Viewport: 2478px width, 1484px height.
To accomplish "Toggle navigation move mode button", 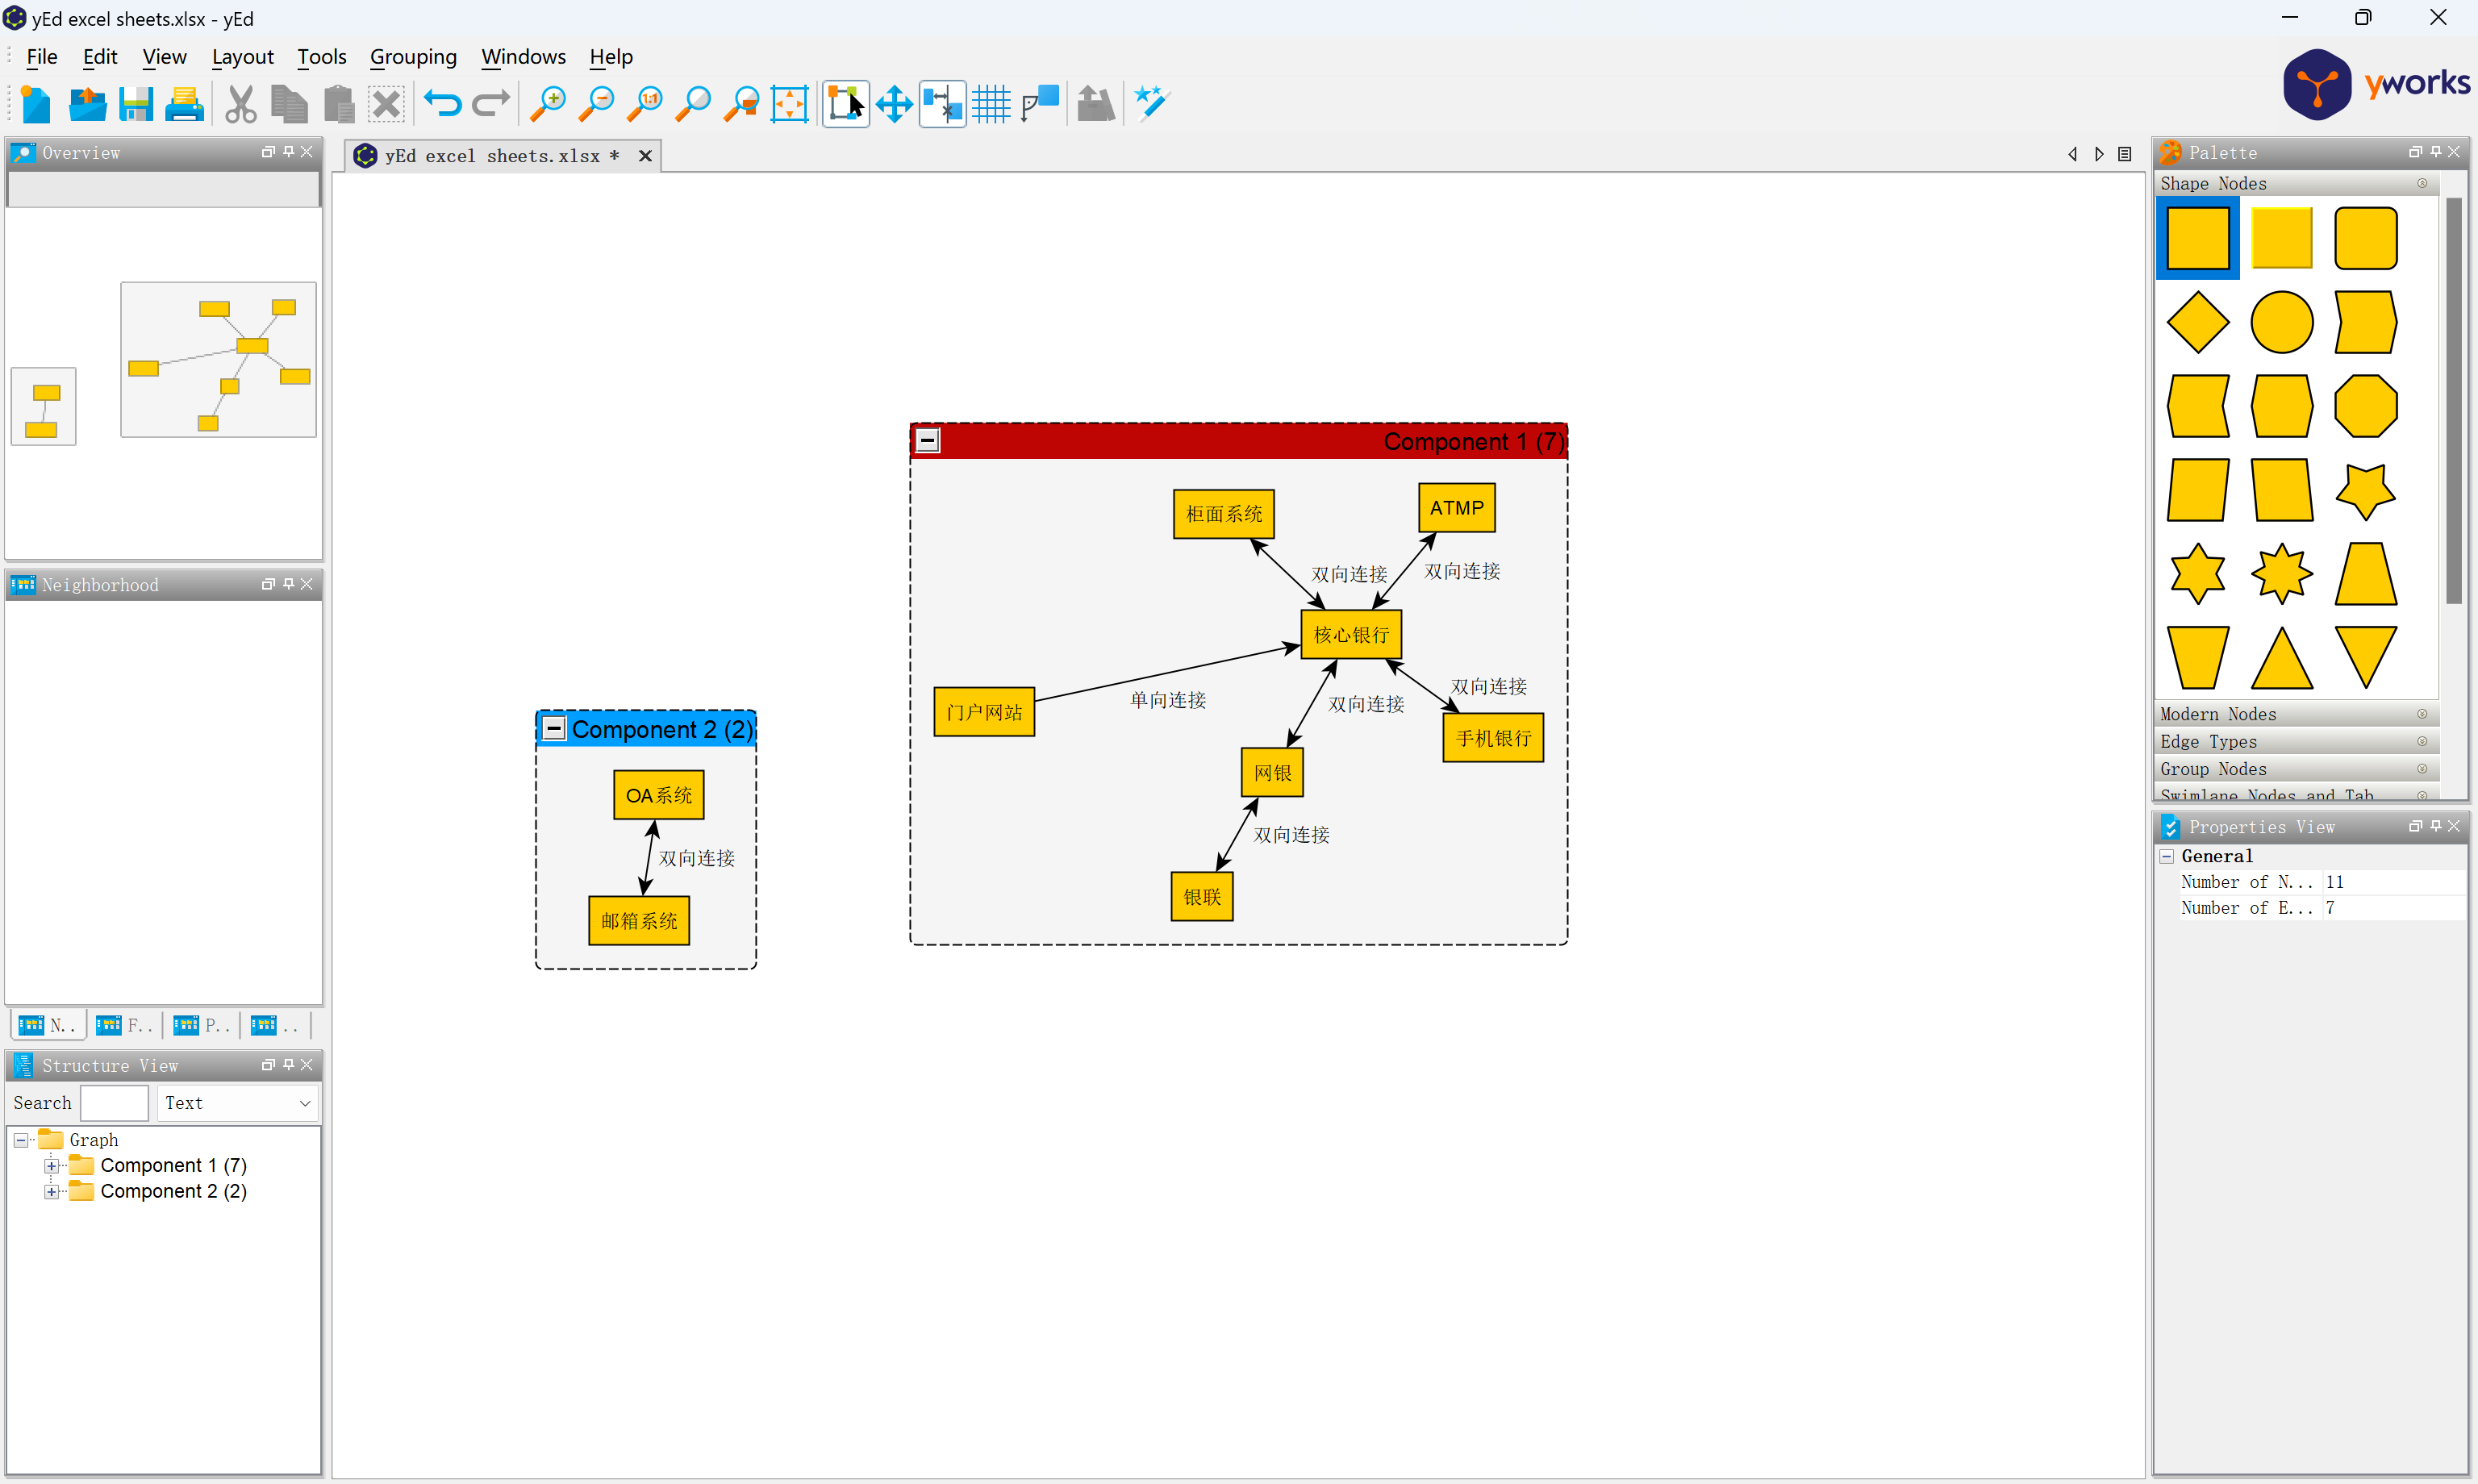I will tap(894, 104).
